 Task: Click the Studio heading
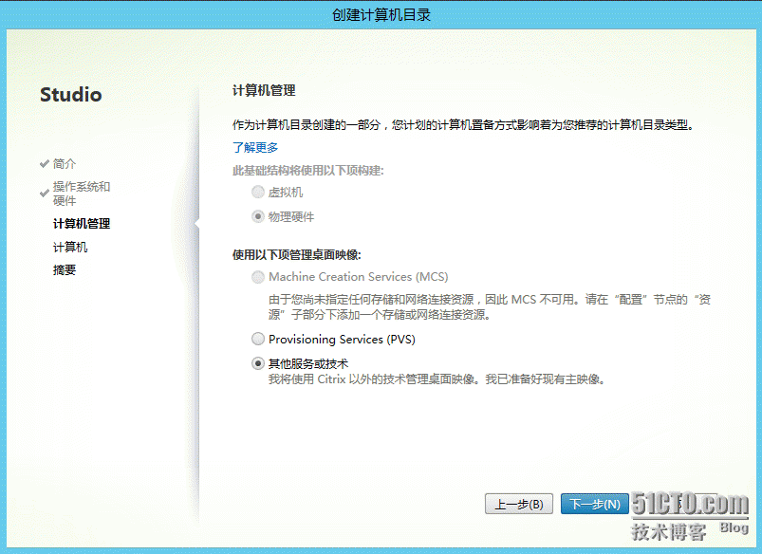click(x=71, y=95)
